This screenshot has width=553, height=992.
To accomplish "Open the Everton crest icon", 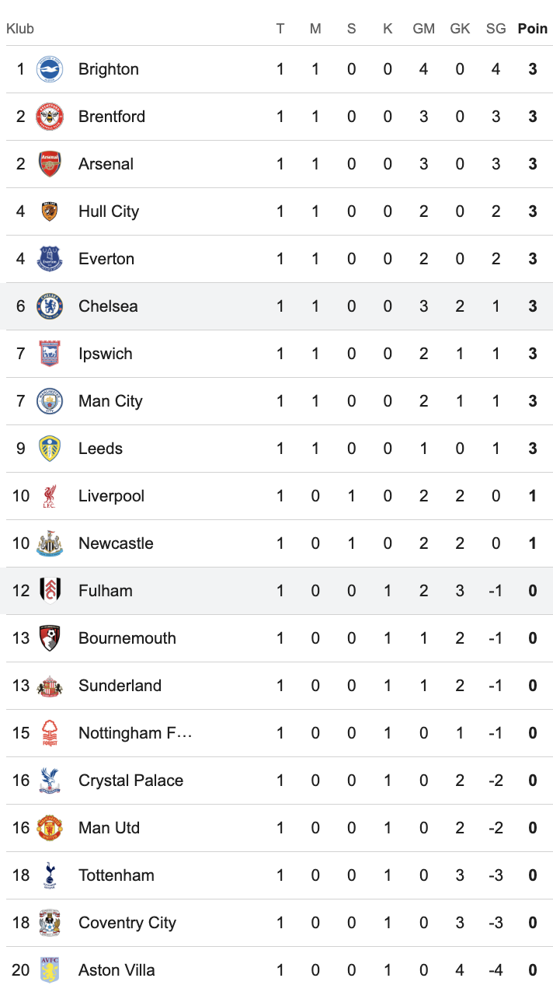I will [50, 259].
